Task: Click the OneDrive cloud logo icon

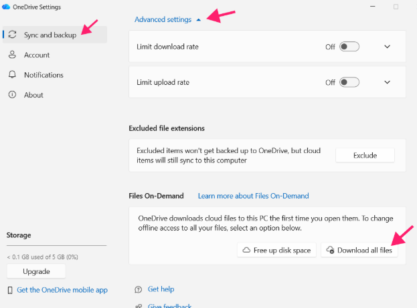Action: pyautogui.click(x=6, y=7)
